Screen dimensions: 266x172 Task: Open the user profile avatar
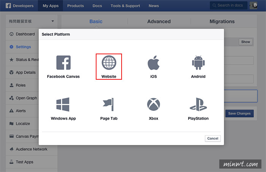253,6
